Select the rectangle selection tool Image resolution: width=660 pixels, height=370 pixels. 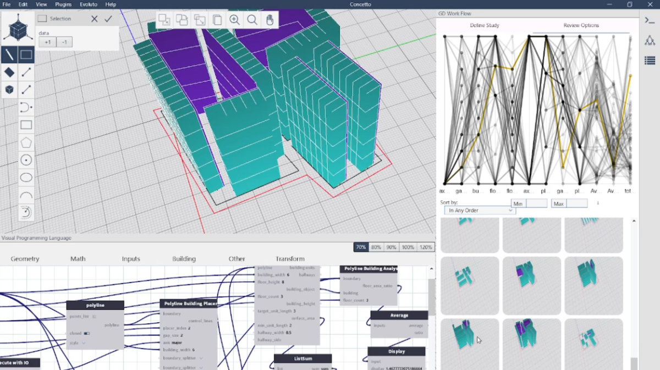[26, 54]
